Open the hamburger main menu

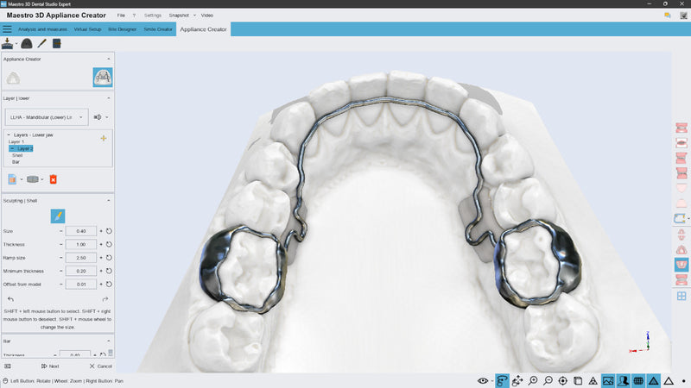click(7, 29)
